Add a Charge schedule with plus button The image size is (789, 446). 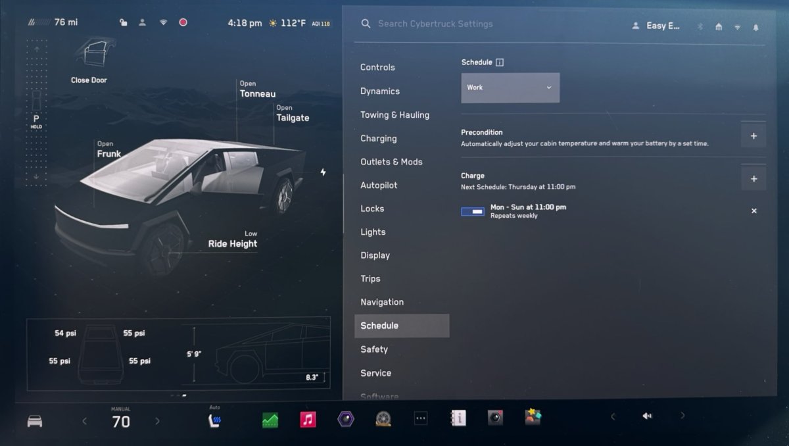pos(753,179)
